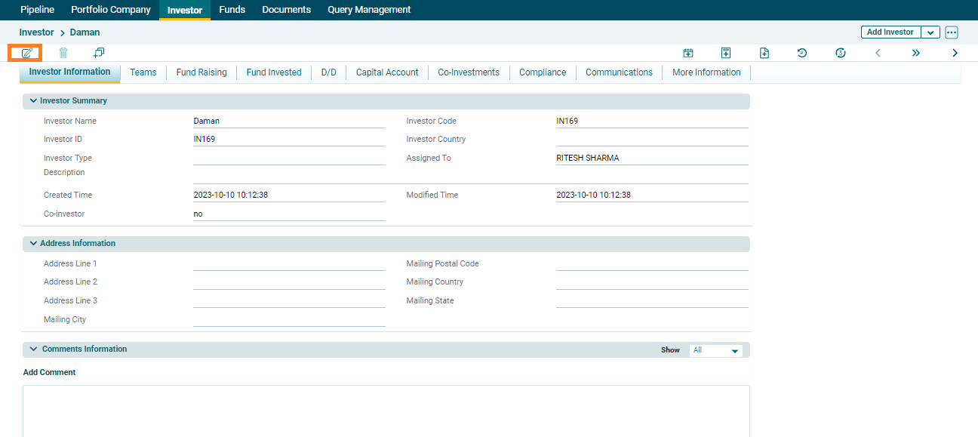Open the three-dot more options button
This screenshot has width=978, height=437.
pos(951,32)
